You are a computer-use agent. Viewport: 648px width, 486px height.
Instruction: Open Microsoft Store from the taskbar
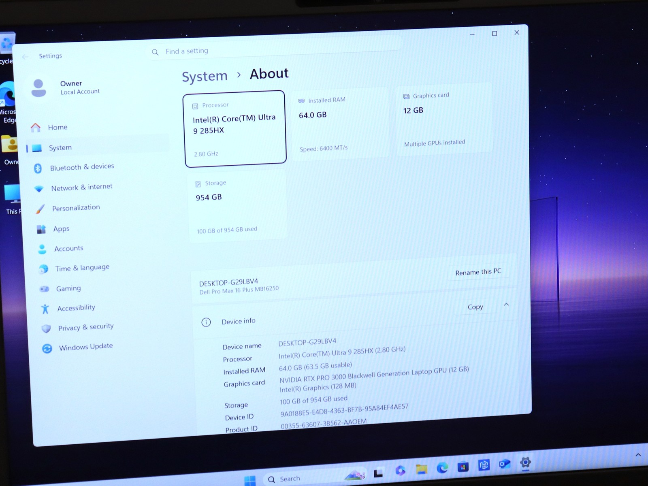[463, 467]
